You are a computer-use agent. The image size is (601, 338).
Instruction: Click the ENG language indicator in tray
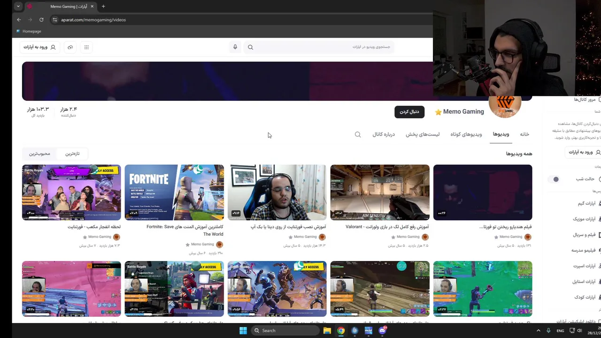(x=560, y=330)
